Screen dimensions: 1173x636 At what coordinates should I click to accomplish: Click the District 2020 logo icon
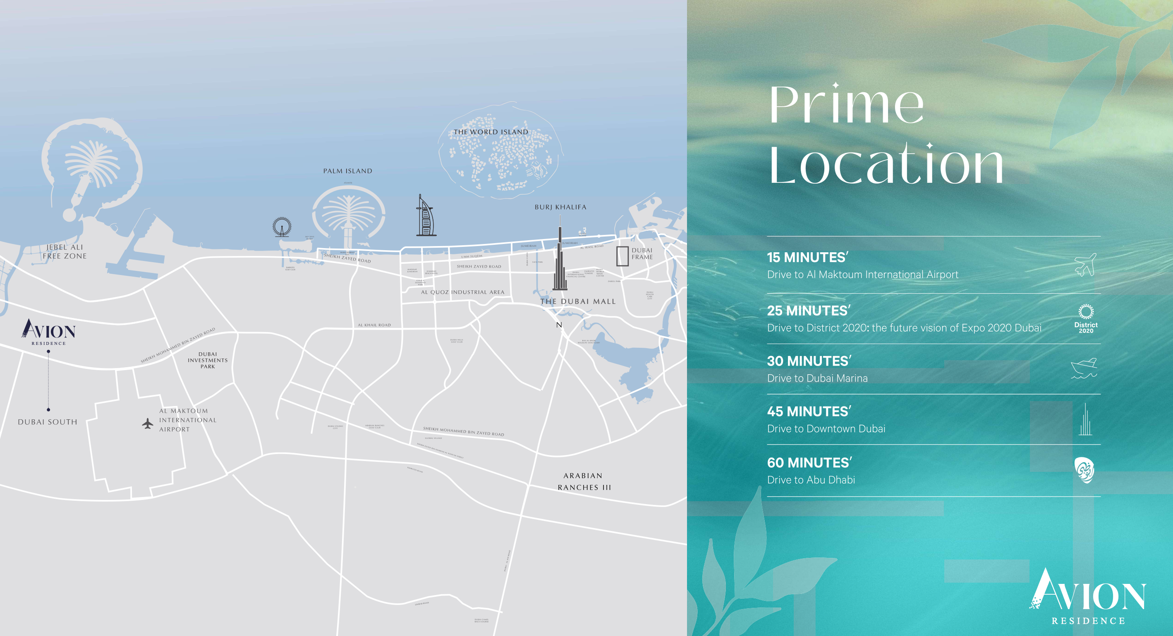(1086, 319)
